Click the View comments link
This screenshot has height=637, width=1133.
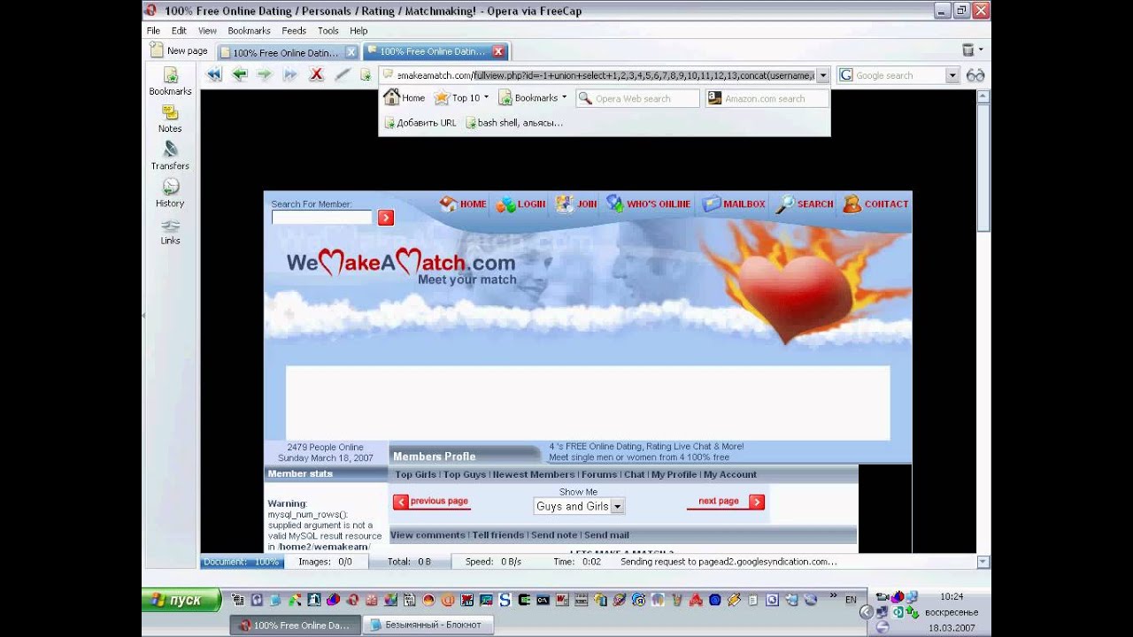(x=428, y=535)
